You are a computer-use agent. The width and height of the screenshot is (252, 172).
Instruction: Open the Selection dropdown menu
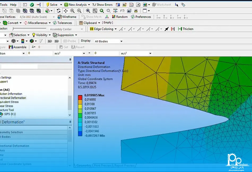[x=19, y=35]
